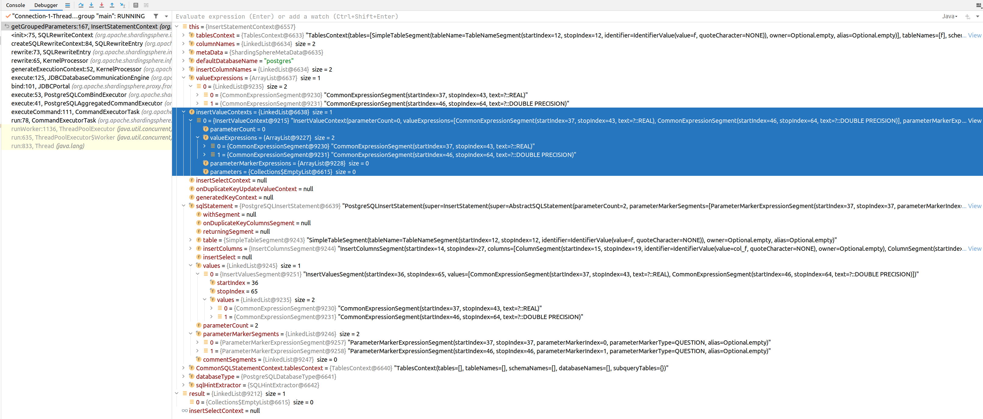
Task: Click the Add Watch plus icon
Action: point(967,16)
